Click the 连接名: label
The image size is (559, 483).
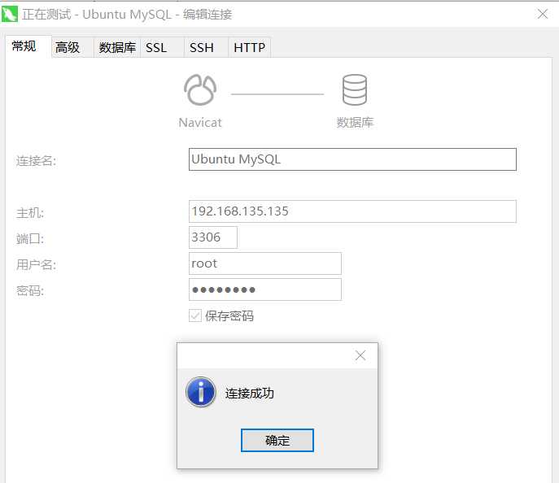(x=36, y=161)
